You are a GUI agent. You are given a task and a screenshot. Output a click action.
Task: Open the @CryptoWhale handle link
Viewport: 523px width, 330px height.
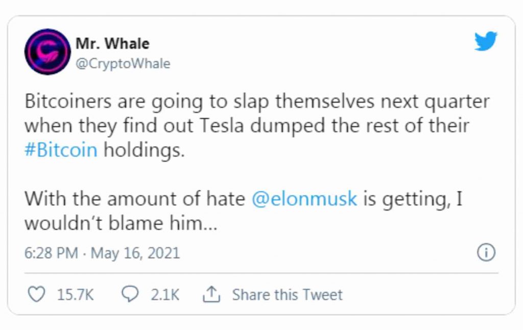(x=123, y=64)
